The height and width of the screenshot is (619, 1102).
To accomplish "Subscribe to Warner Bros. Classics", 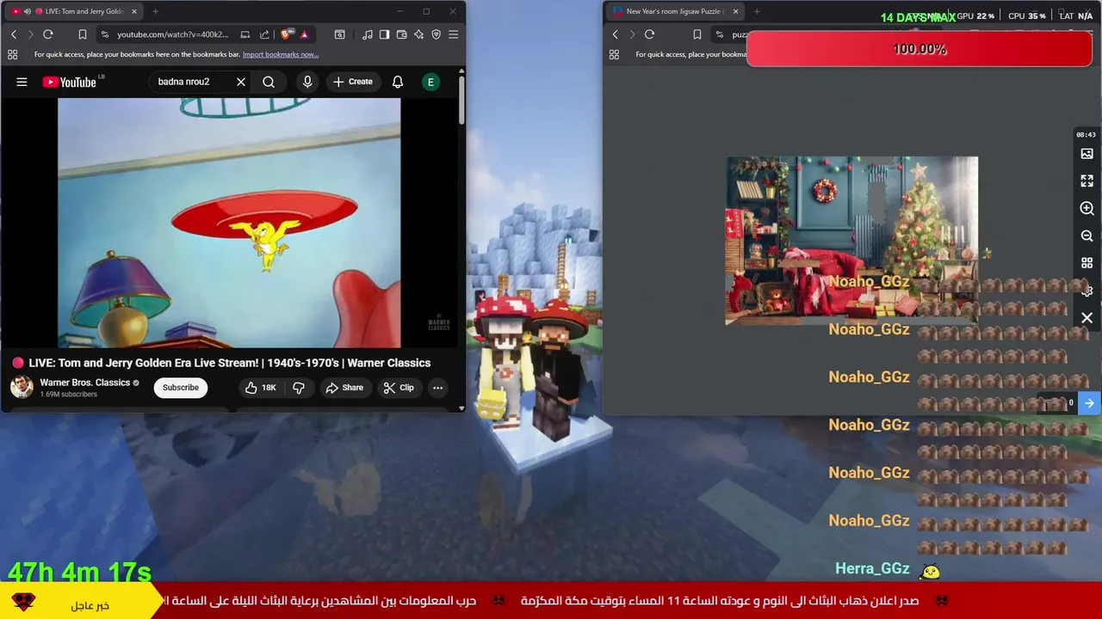I will 181,387.
